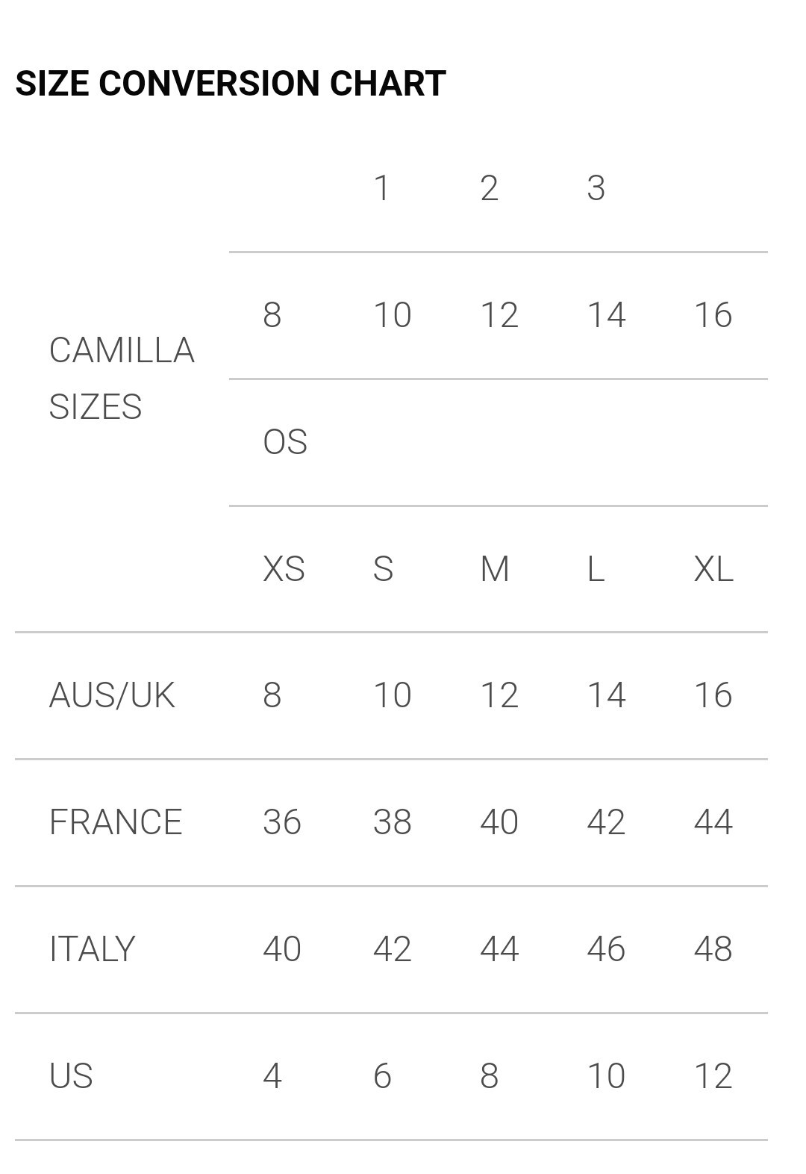
Task: Click the FRANCE row label
Action: (x=116, y=822)
